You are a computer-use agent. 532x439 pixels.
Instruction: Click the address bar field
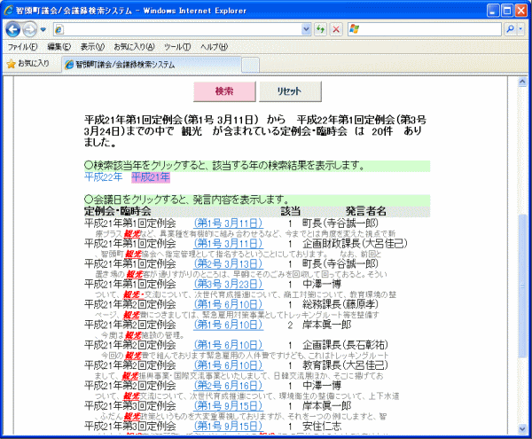[182, 29]
